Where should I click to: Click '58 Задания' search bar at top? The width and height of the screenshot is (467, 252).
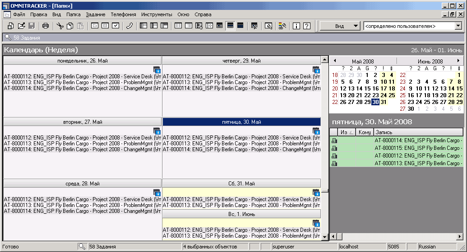click(x=233, y=37)
